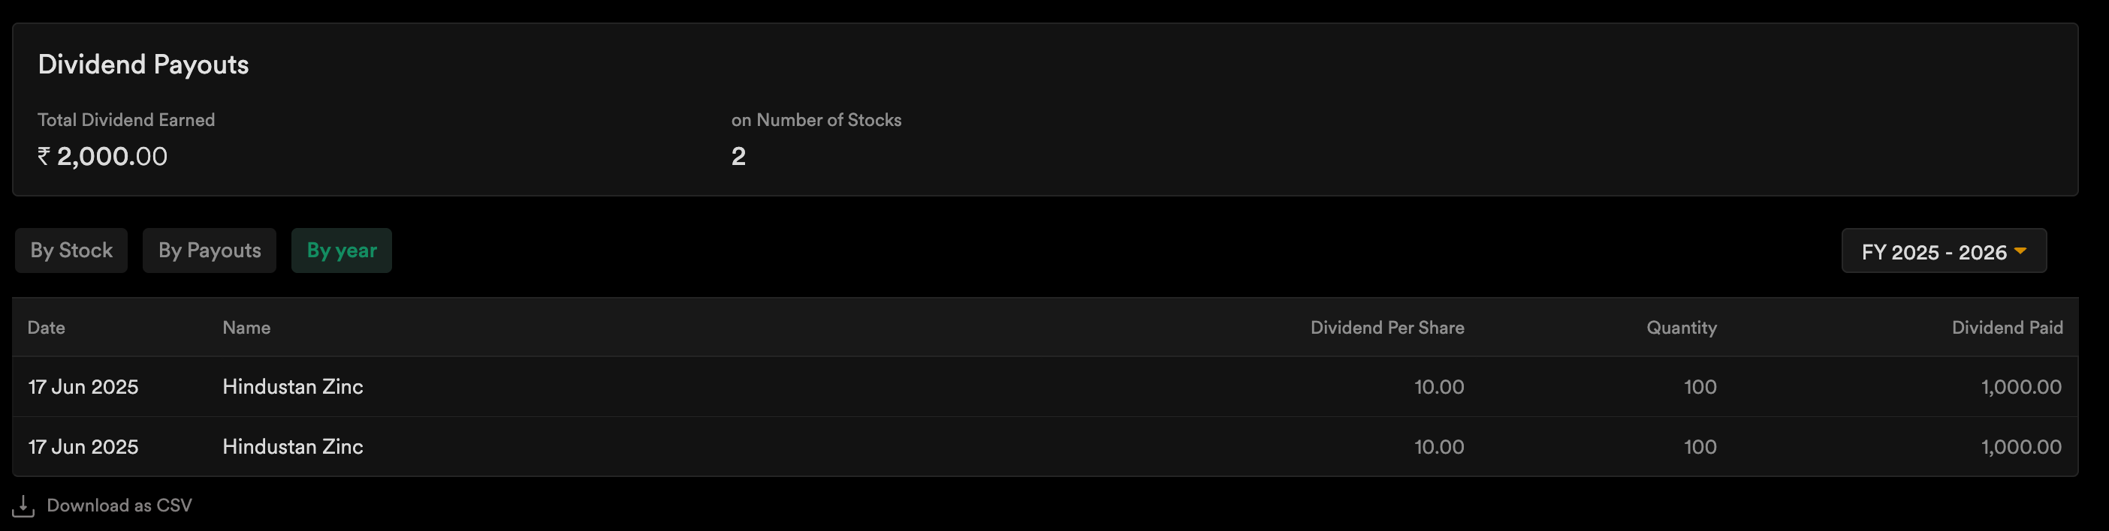Click the Dividend Paid column header

coord(2007,328)
